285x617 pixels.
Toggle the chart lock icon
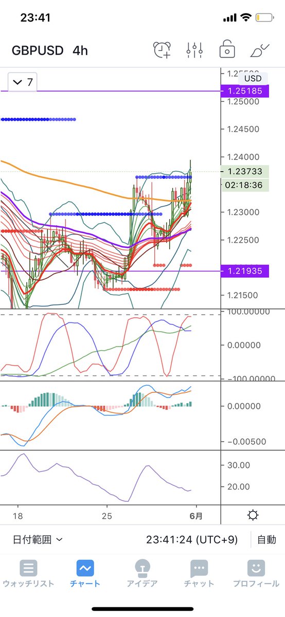227,50
